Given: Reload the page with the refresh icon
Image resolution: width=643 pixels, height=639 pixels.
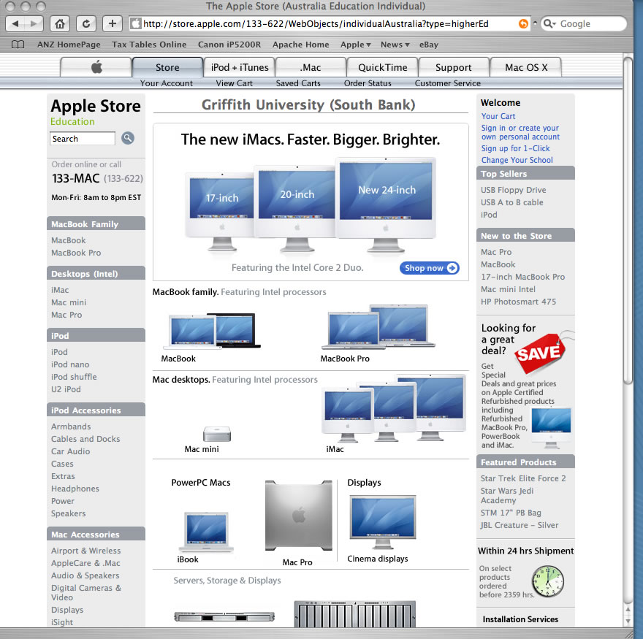Looking at the screenshot, I should click(86, 24).
